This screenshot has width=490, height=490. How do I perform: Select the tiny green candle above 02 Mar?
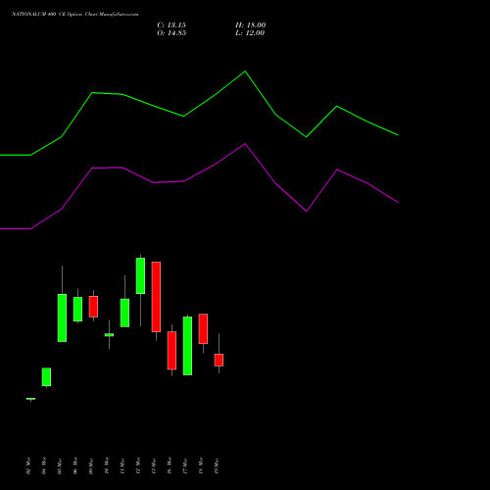pyautogui.click(x=30, y=399)
